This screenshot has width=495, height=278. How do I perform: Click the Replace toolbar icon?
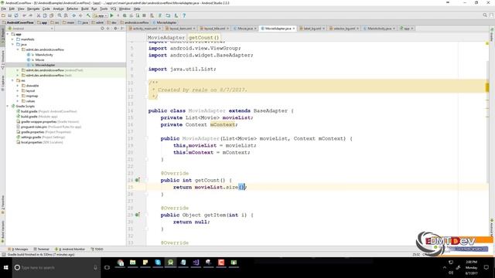coord(66,15)
